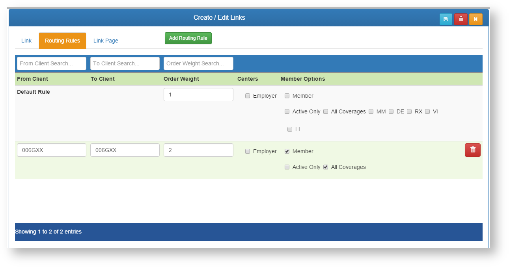Click Default Rule order weight input

pos(198,95)
